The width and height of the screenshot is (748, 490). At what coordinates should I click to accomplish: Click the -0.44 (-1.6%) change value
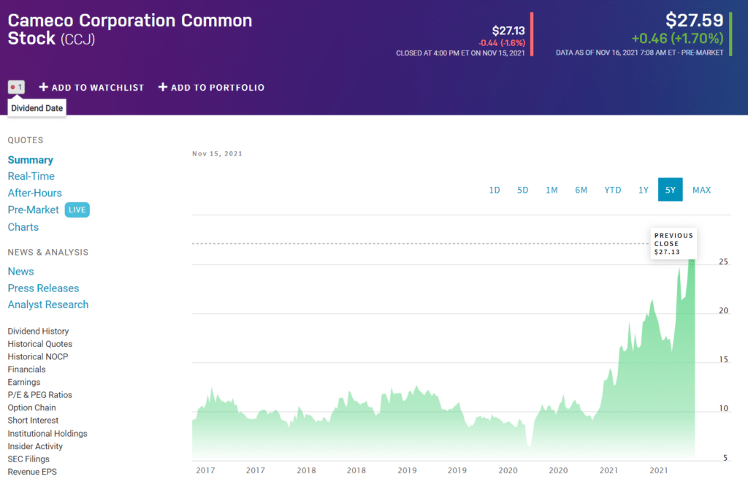point(501,43)
